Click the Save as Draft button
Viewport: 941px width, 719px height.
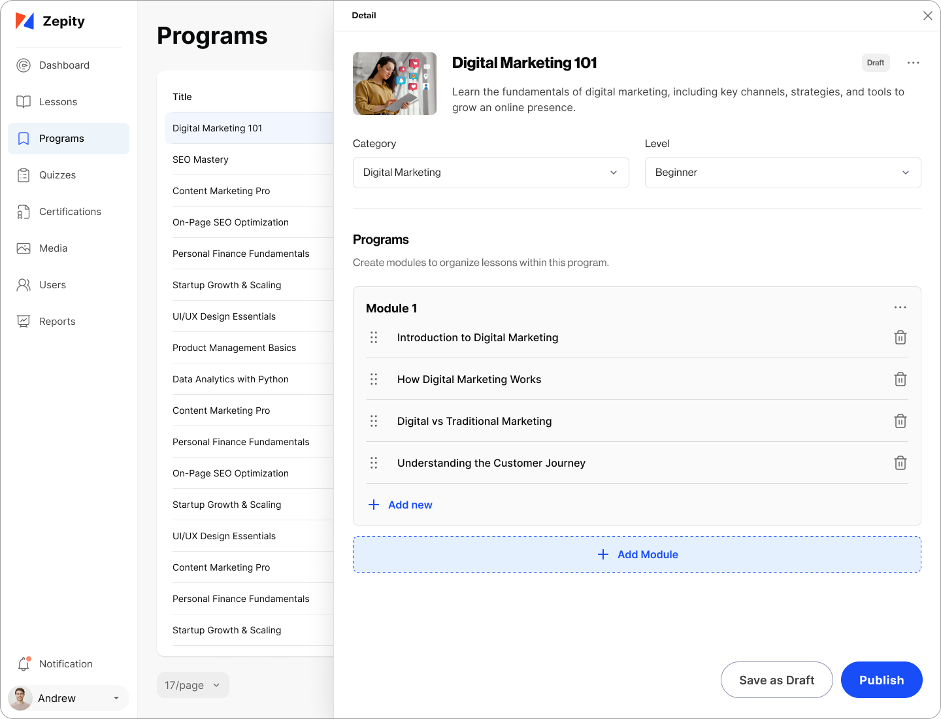click(776, 680)
